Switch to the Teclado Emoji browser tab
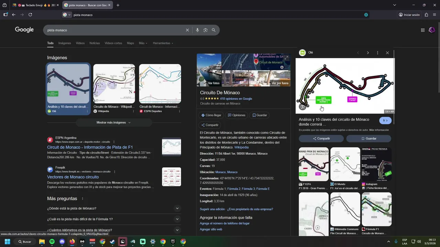440x247 pixels. tap(36, 5)
